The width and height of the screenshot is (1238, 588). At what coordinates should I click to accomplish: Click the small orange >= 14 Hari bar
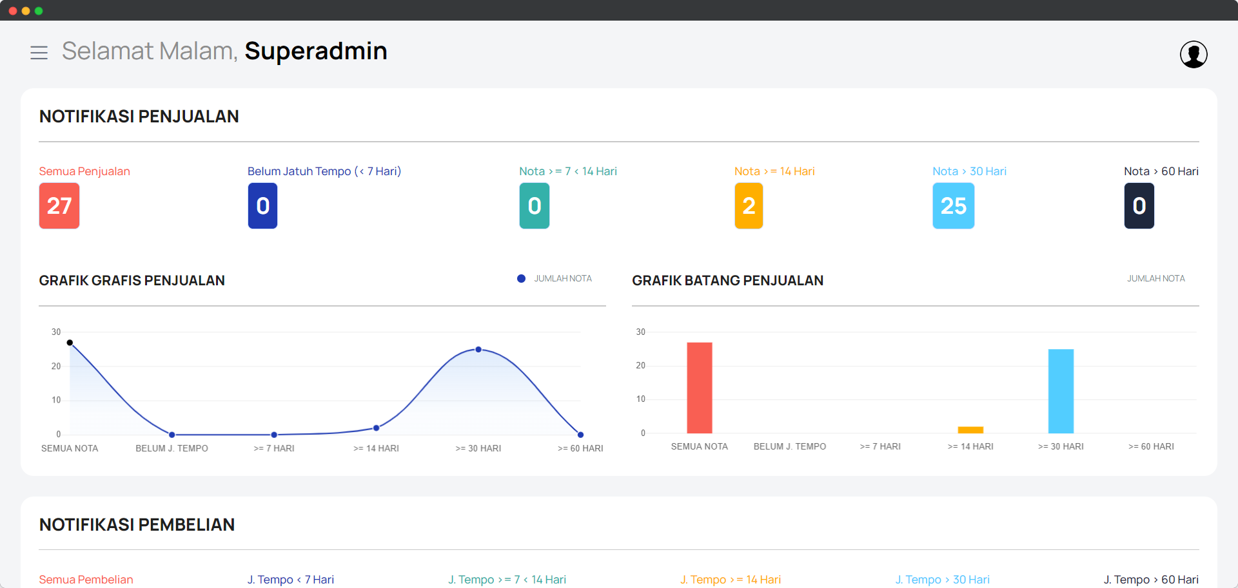[970, 430]
